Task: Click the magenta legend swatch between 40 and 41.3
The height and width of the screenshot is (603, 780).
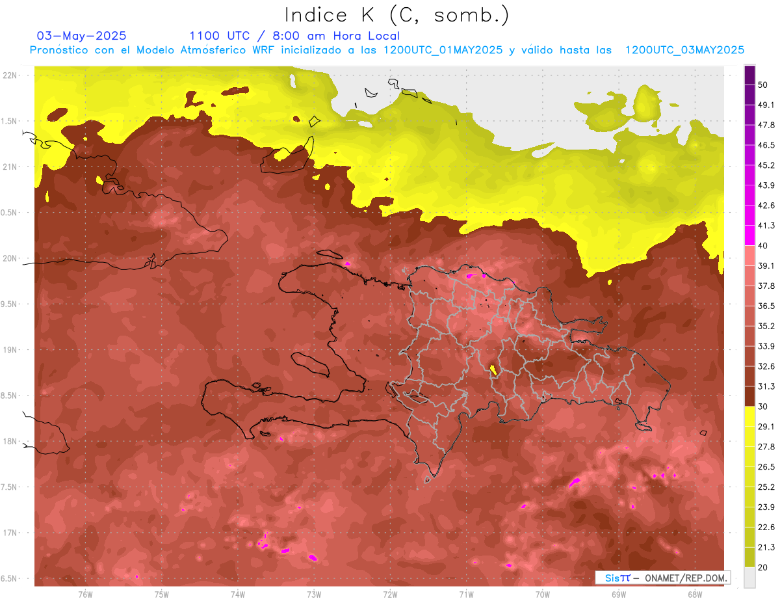Action: 749,234
